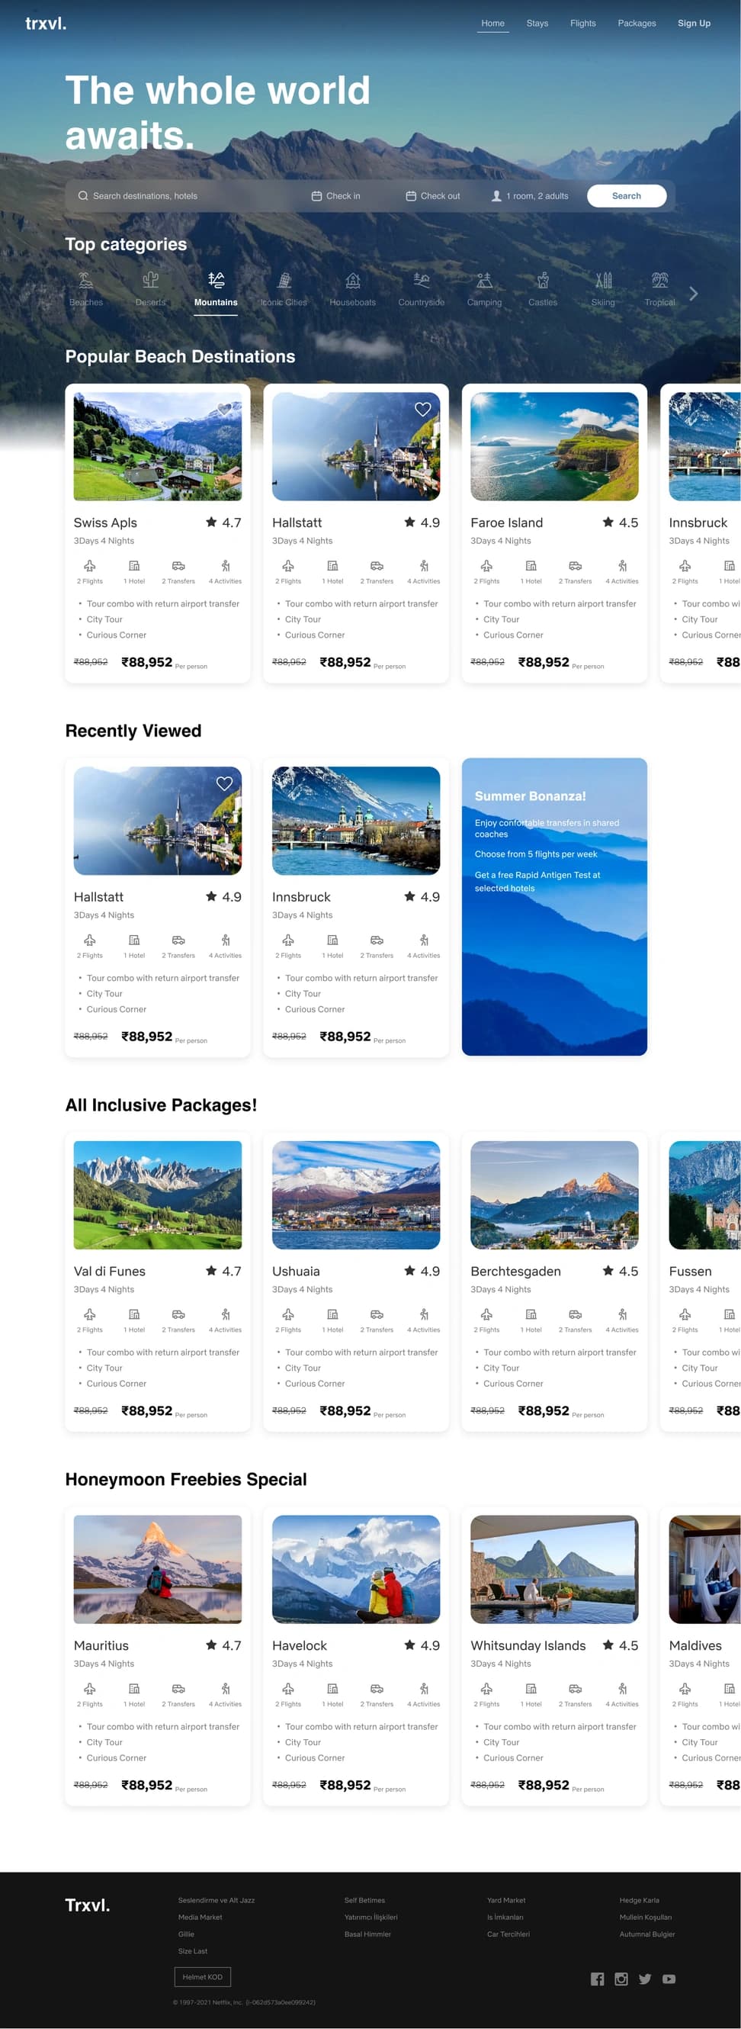The image size is (741, 2029).
Task: Open Basal Himmler footer link
Action: [367, 1934]
